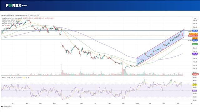The height and width of the screenshot is (112, 200).
Task: Click the 340.00 price axis label
Action: [x=195, y=27]
